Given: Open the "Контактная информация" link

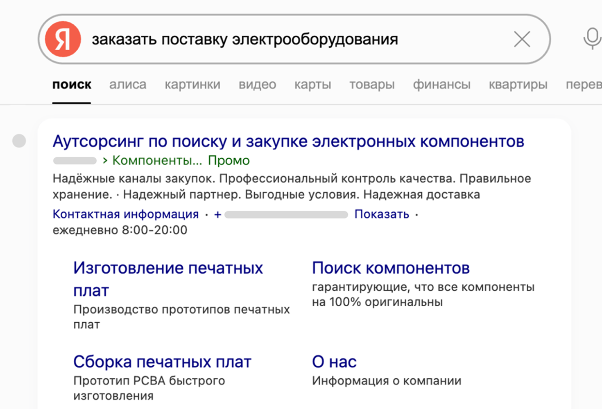Looking at the screenshot, I should [x=125, y=214].
